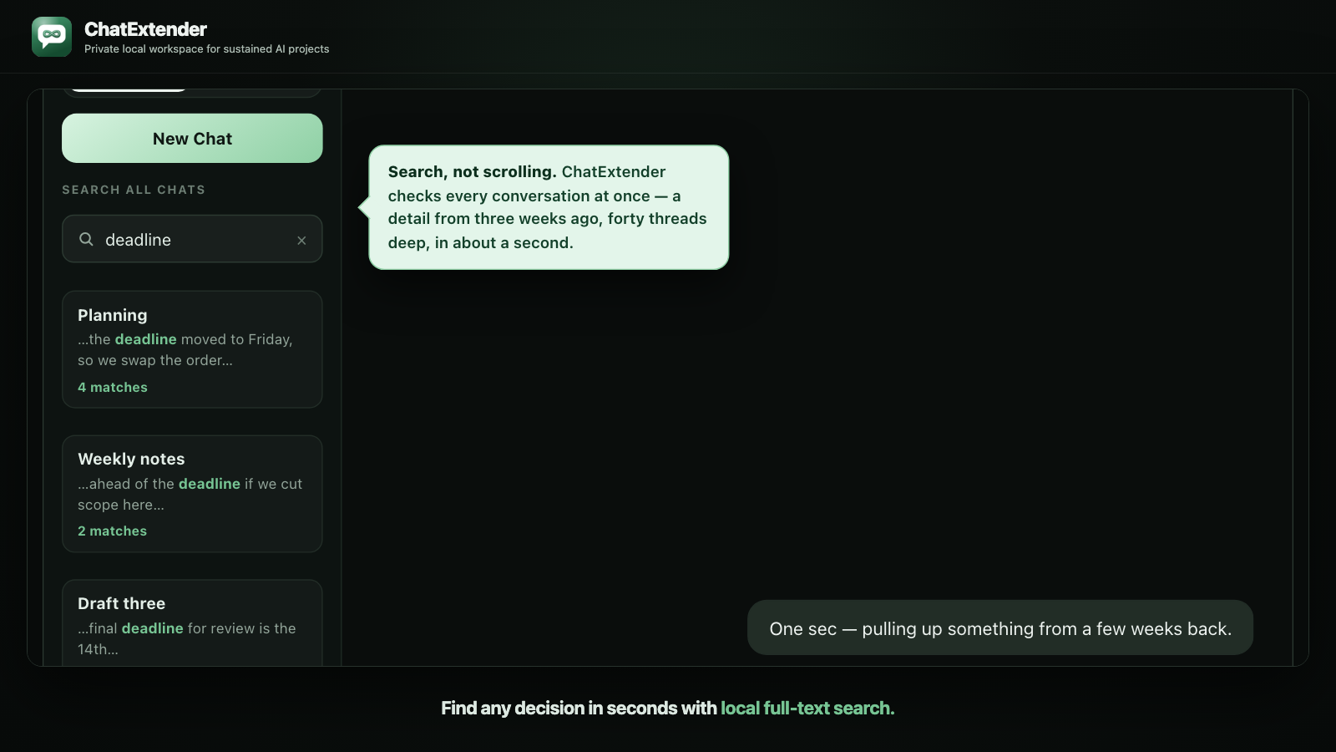Open the Weekly notes chat result
Screen dimensions: 1336x752
pos(192,494)
